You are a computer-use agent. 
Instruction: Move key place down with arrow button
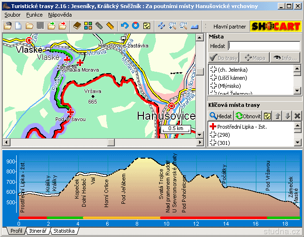coord(287,116)
